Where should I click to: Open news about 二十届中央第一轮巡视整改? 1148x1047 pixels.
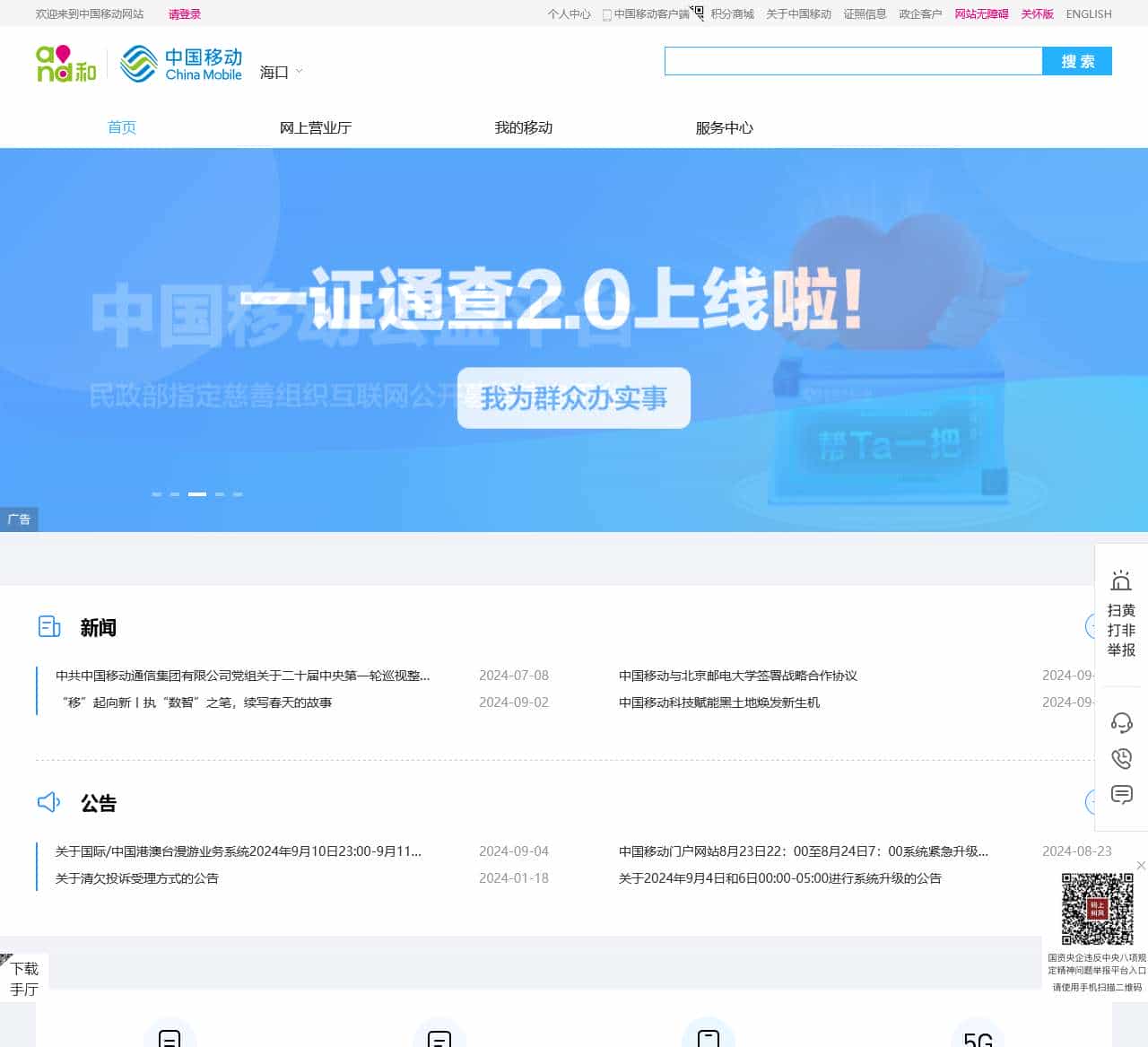(243, 676)
